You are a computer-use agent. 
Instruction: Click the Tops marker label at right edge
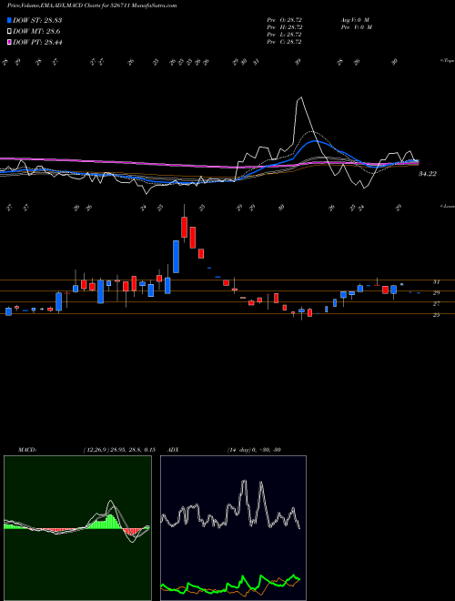pyautogui.click(x=447, y=61)
